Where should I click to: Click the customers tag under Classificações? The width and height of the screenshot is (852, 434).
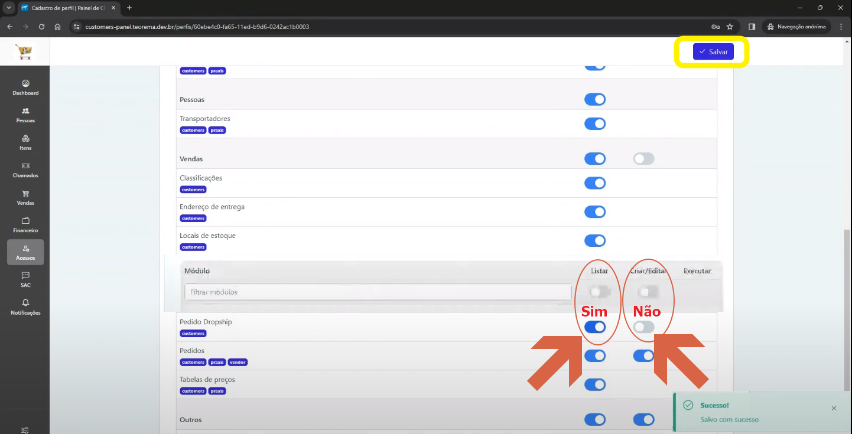click(x=193, y=190)
